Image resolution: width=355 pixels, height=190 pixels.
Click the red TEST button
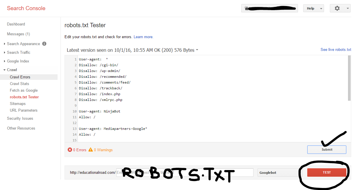click(x=327, y=172)
